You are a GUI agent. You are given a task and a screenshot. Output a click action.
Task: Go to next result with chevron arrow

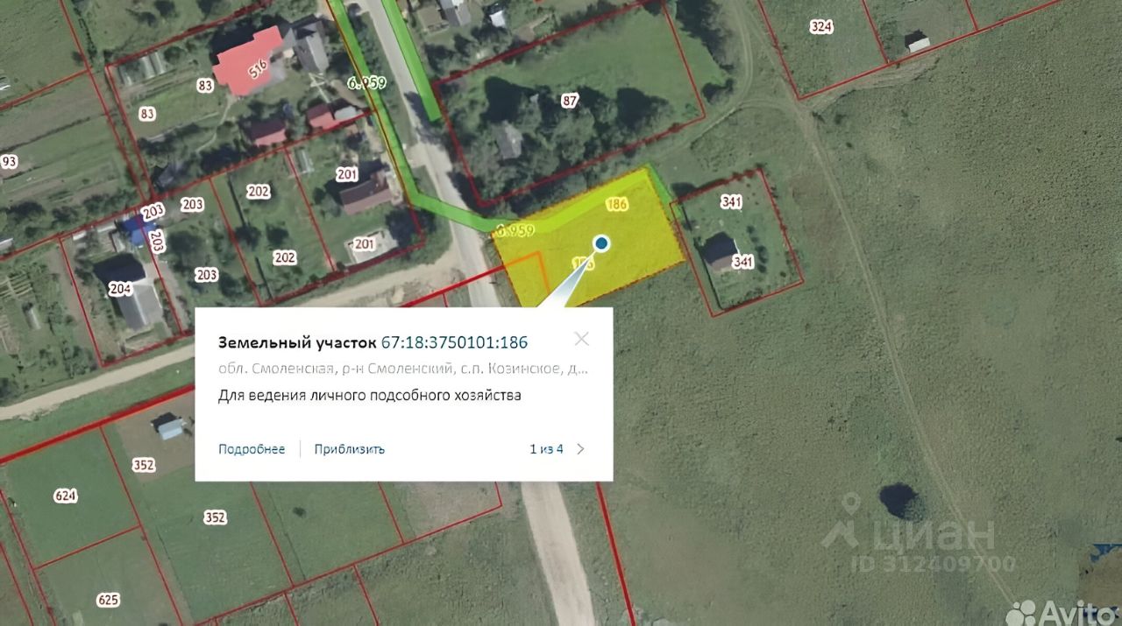tap(580, 449)
